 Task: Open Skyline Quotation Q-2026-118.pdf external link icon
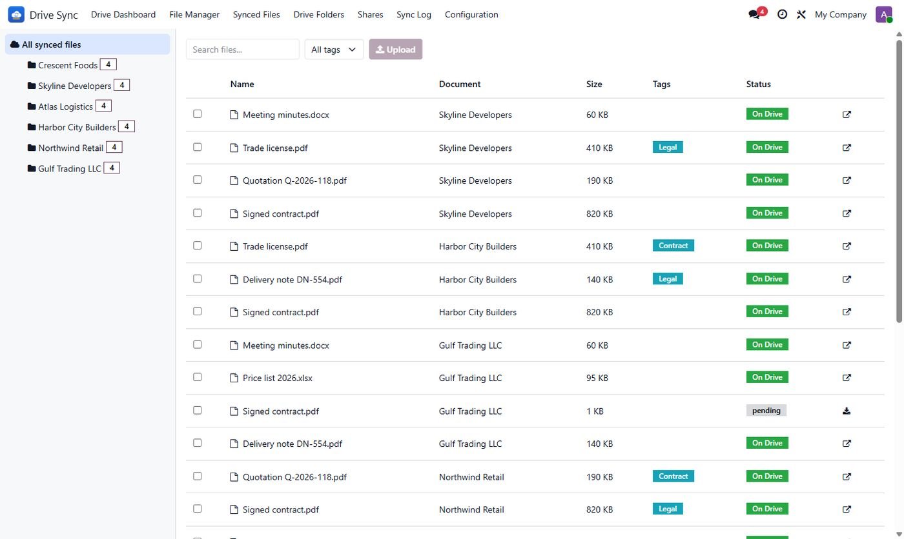847,181
